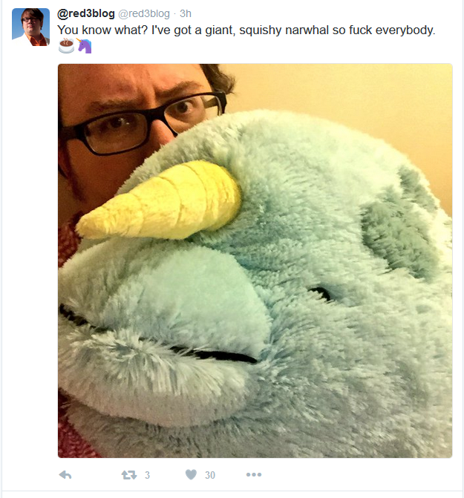Viewport: 464px width, 498px height.
Task: Click the narwhal plush's closed eye
Action: pos(320,292)
